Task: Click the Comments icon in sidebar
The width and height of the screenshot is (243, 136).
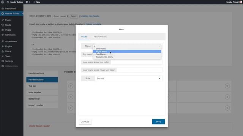Action: point(3,35)
